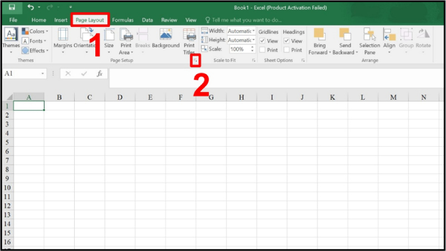Switch to the Formulas tab

(123, 20)
